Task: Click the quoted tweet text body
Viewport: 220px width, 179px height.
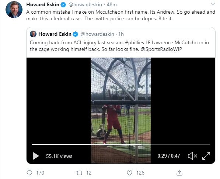Action: tap(119, 46)
